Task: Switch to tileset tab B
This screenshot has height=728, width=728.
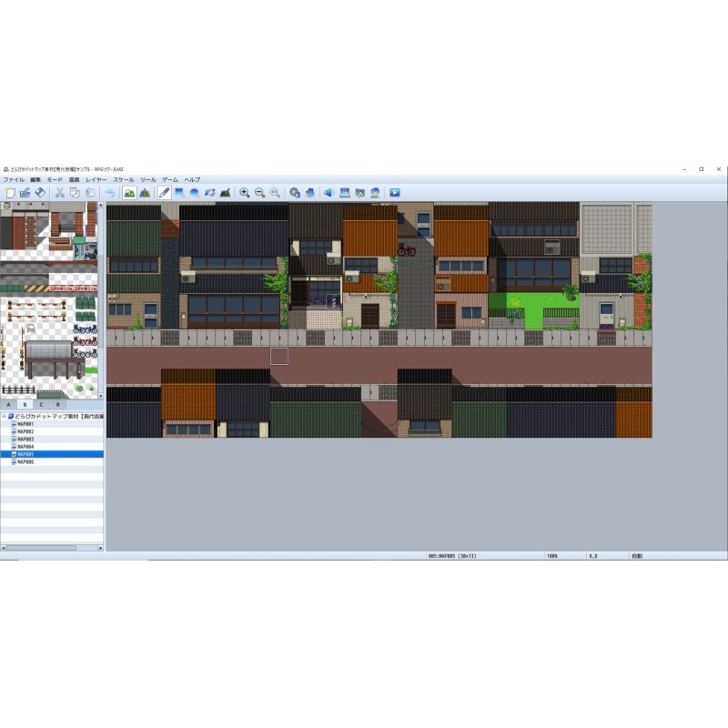Action: [x=25, y=404]
